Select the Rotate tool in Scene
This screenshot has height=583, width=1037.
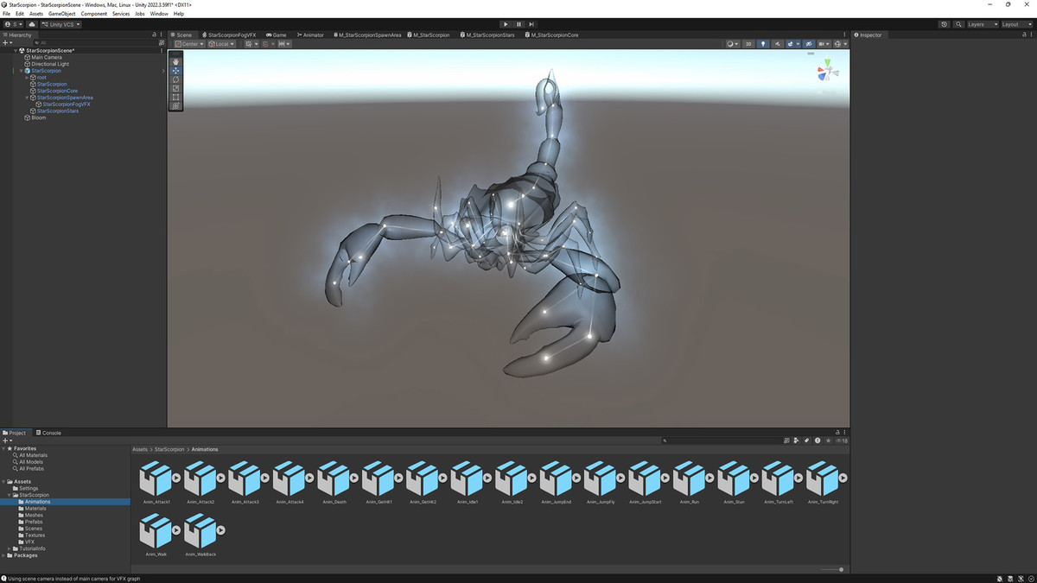175,79
